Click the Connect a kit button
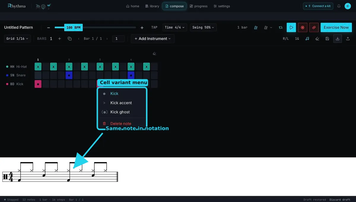The image size is (356, 202). tap(318, 6)
